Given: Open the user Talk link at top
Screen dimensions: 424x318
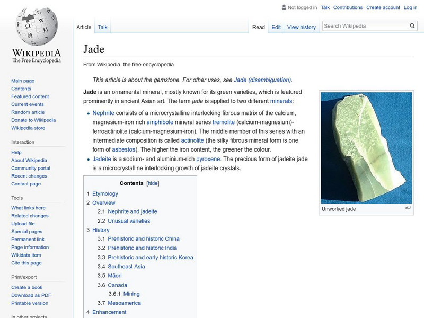Looking at the screenshot, I should (325, 7).
